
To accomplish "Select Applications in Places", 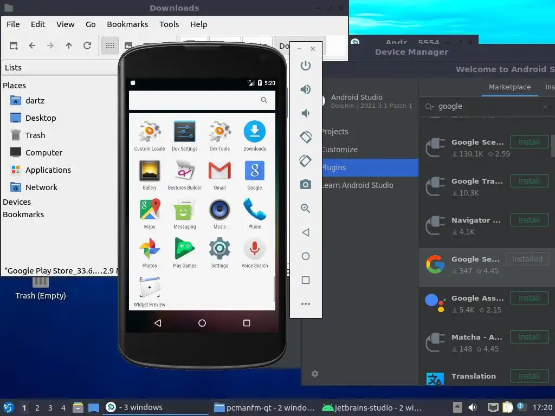I will pyautogui.click(x=41, y=170).
